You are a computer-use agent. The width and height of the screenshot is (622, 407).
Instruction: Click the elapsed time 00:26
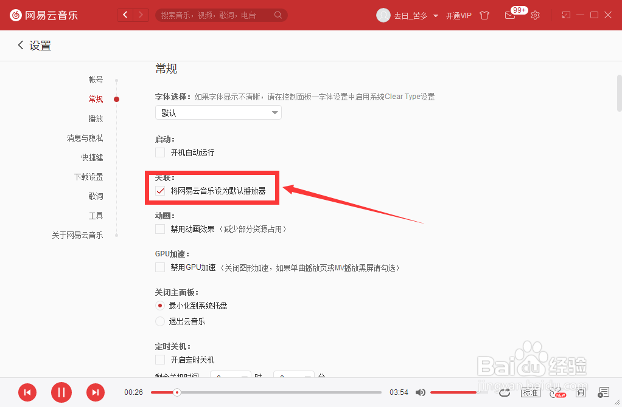point(133,392)
